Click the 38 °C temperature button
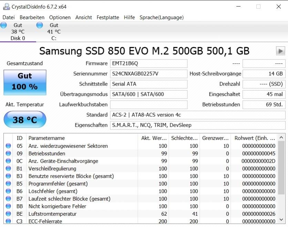 tap(25, 120)
